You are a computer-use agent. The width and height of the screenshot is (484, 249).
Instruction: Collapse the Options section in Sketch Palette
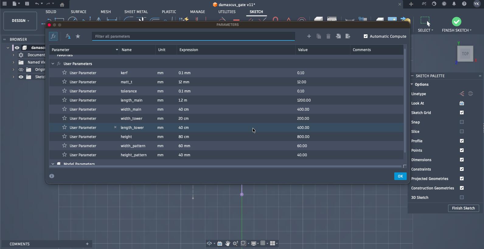412,84
